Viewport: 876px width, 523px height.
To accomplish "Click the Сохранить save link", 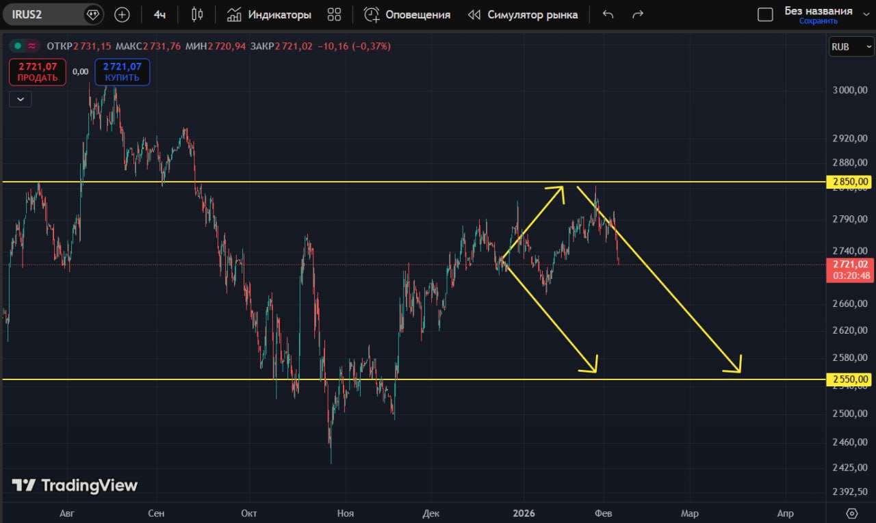I will pyautogui.click(x=818, y=21).
